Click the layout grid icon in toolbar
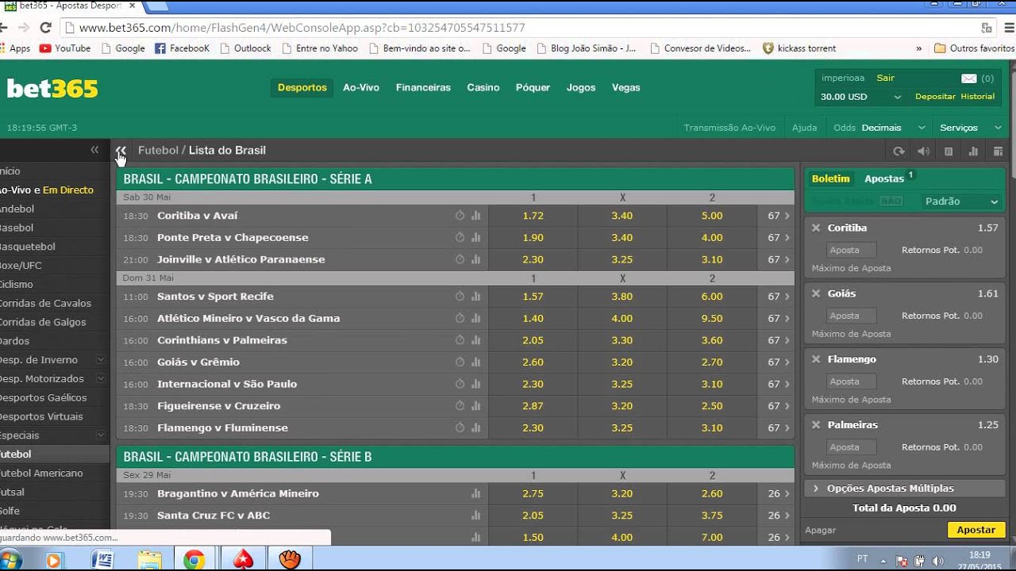 coord(999,151)
